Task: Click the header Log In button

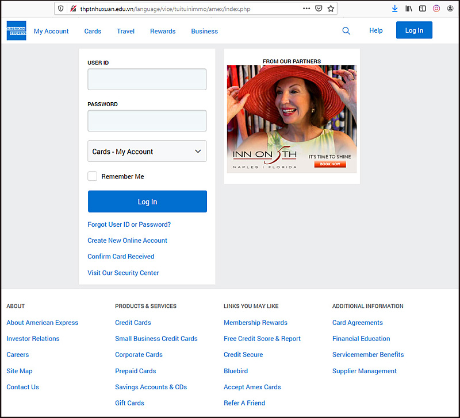Action: (414, 30)
